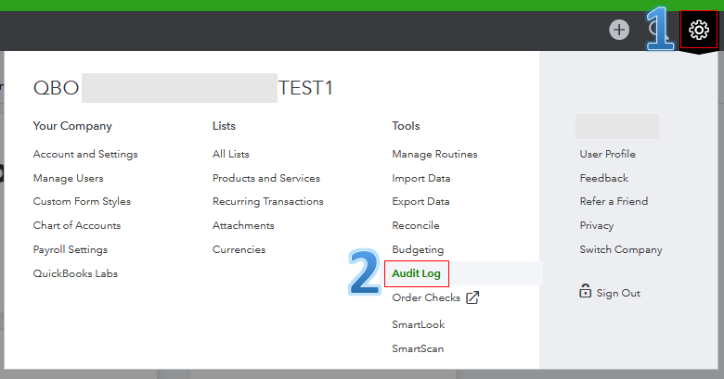This screenshot has height=379, width=724.
Task: Select Import Data
Action: (x=421, y=179)
